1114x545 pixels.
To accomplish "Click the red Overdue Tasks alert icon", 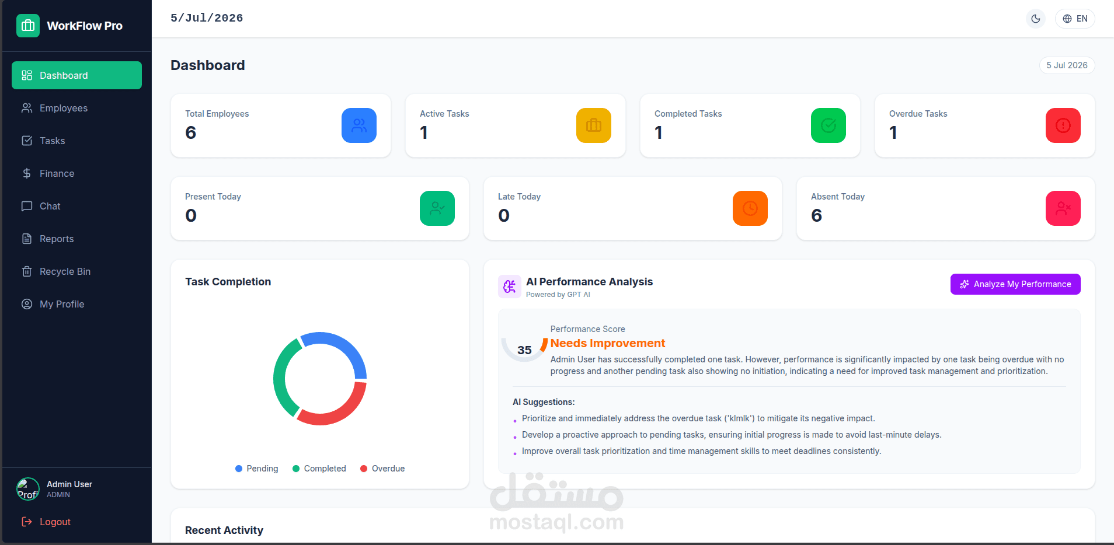I will coord(1063,125).
